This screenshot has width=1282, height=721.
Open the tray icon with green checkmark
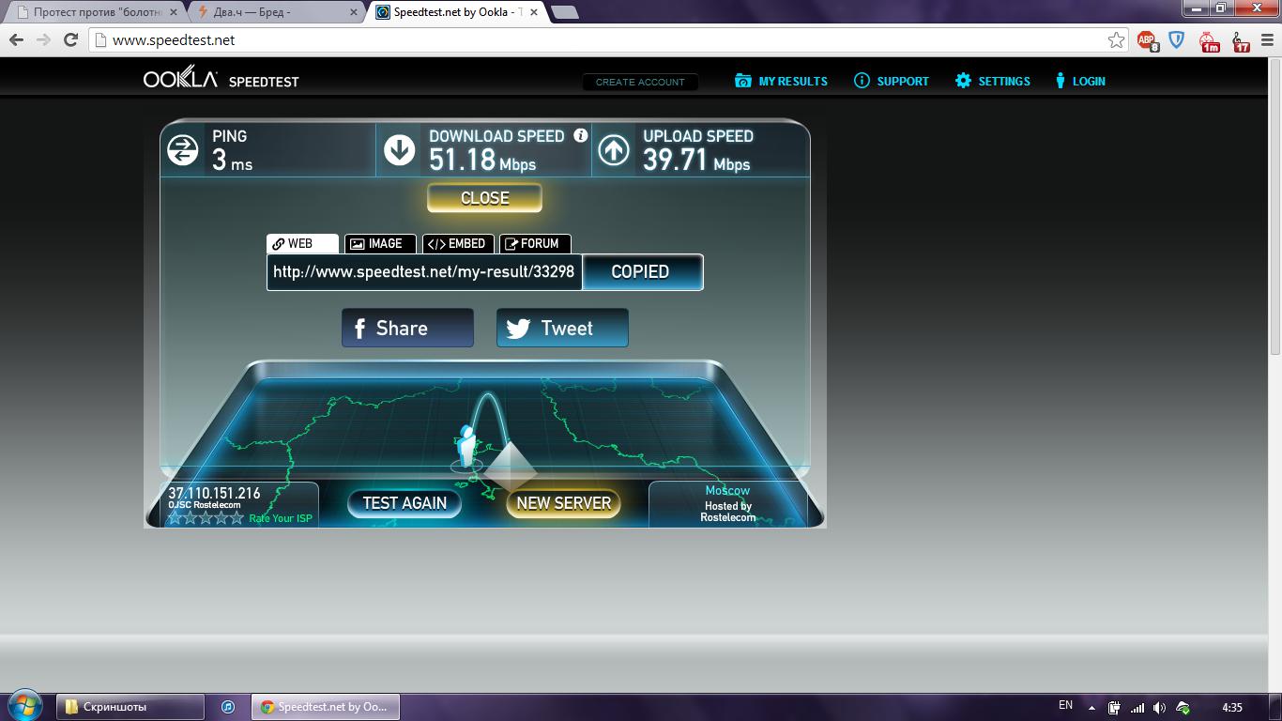1183,708
